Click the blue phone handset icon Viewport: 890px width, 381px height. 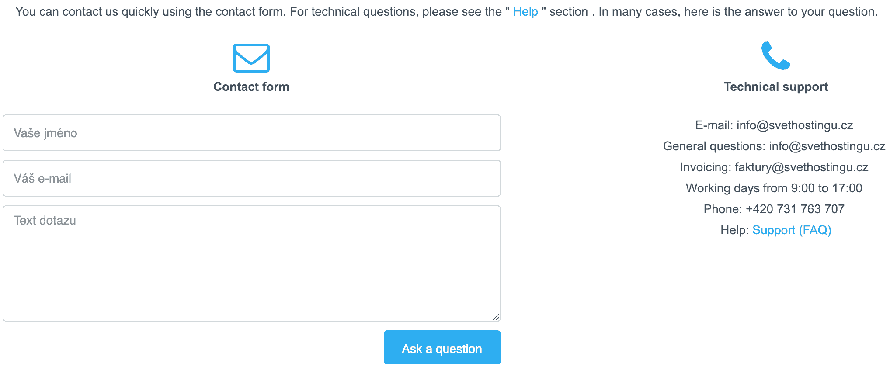[775, 55]
